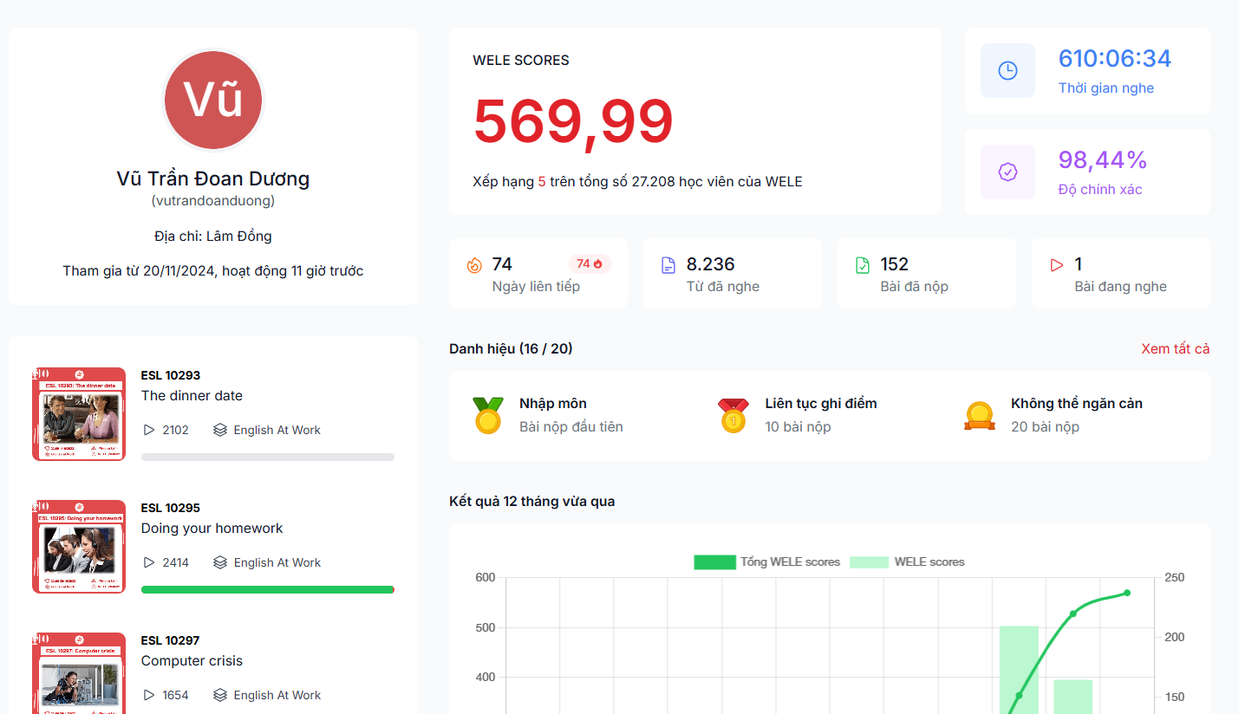1239x714 pixels.
Task: Click the Không thể ngăn cản trophy icon
Action: pyautogui.click(x=979, y=416)
